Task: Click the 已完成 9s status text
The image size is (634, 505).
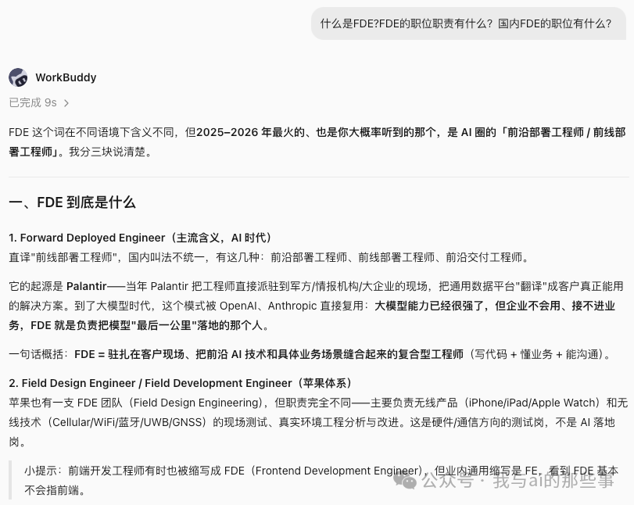Action: pos(33,102)
